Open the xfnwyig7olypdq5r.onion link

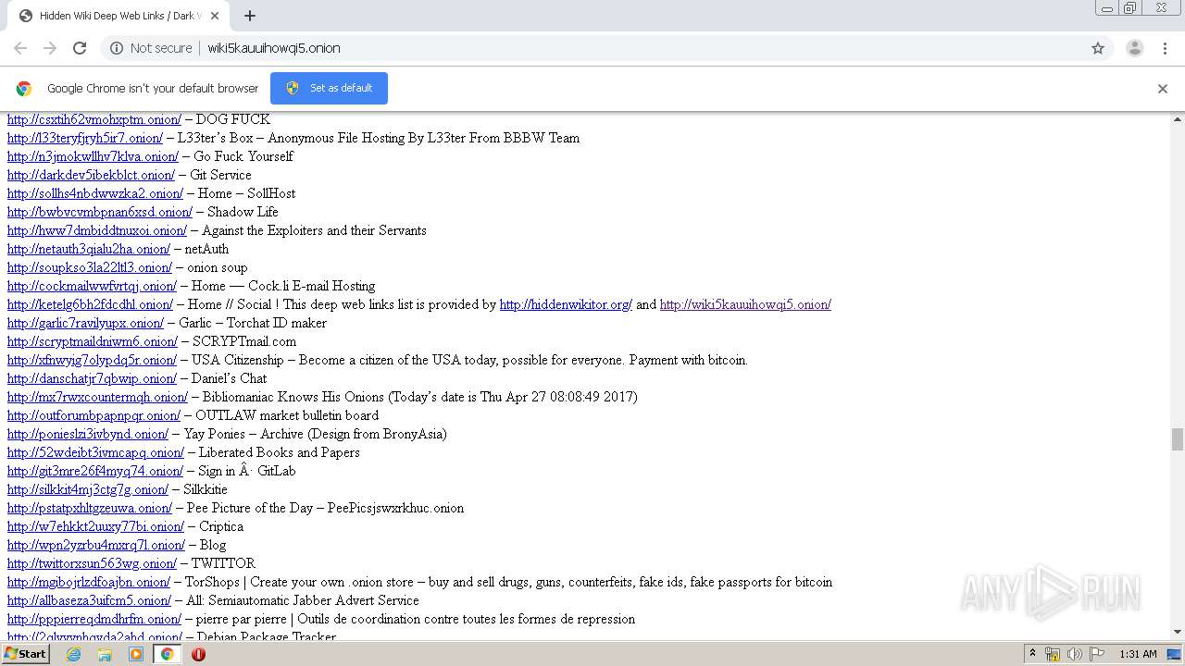[92, 360]
